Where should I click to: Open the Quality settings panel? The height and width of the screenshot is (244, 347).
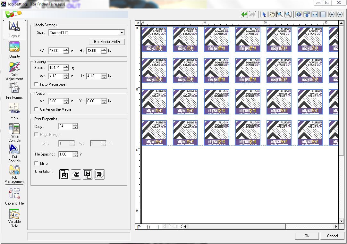(14, 50)
